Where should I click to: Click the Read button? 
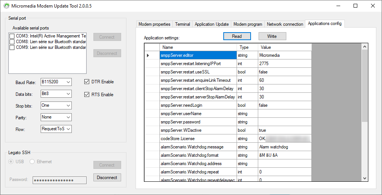click(x=237, y=36)
